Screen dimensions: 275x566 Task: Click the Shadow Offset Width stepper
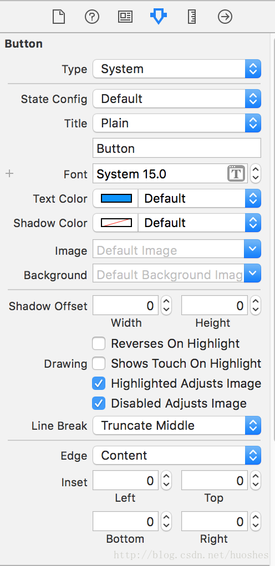[x=166, y=306]
